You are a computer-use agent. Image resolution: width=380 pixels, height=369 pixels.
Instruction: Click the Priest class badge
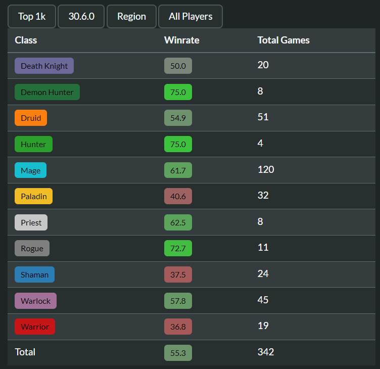(31, 222)
